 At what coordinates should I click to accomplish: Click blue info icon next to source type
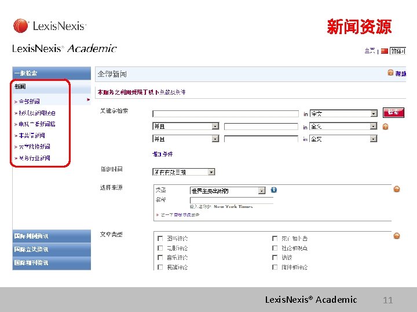[273, 190]
